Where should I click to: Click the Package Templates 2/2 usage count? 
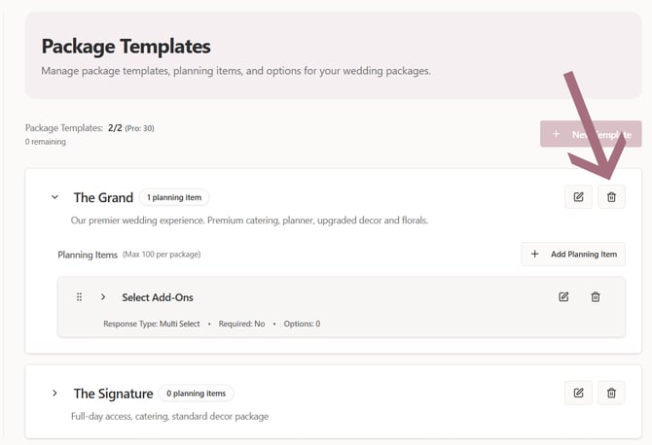(x=115, y=128)
